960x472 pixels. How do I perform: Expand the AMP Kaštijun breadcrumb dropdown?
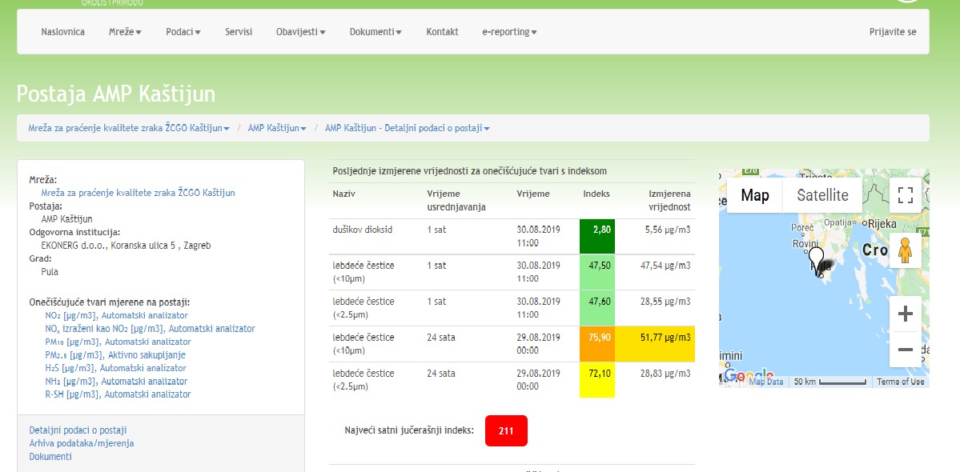[x=277, y=128]
